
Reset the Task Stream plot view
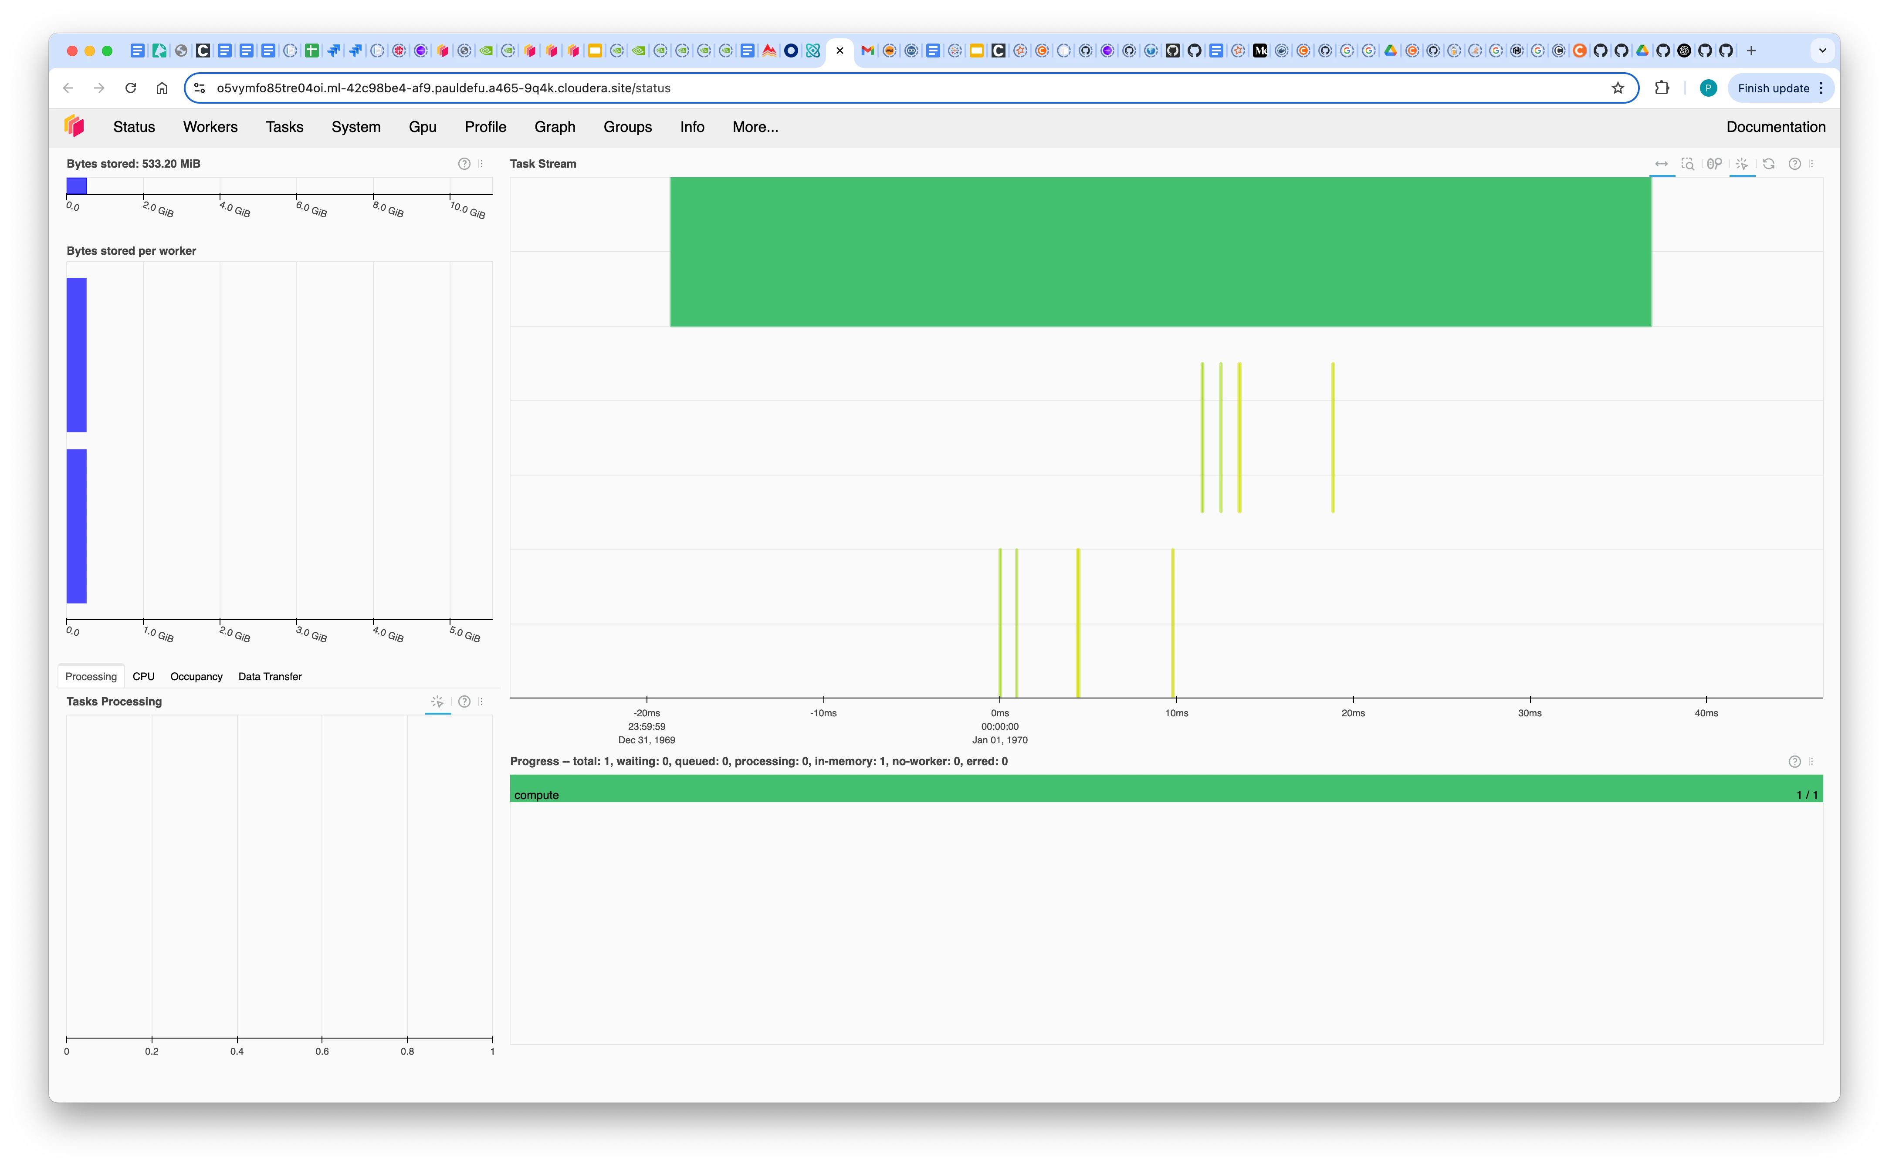[x=1769, y=164]
